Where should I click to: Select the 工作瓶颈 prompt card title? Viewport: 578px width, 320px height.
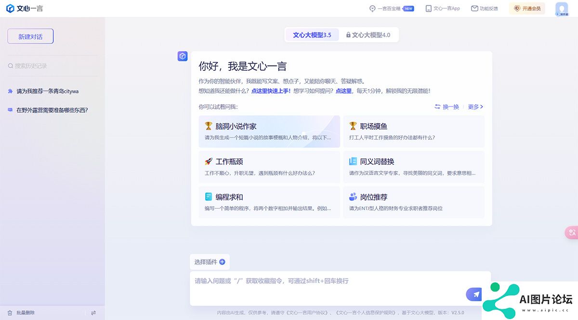(229, 161)
